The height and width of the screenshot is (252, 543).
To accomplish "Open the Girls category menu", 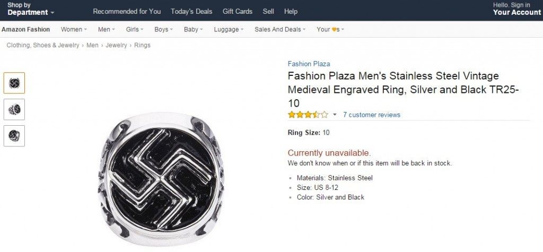I will coord(134,30).
